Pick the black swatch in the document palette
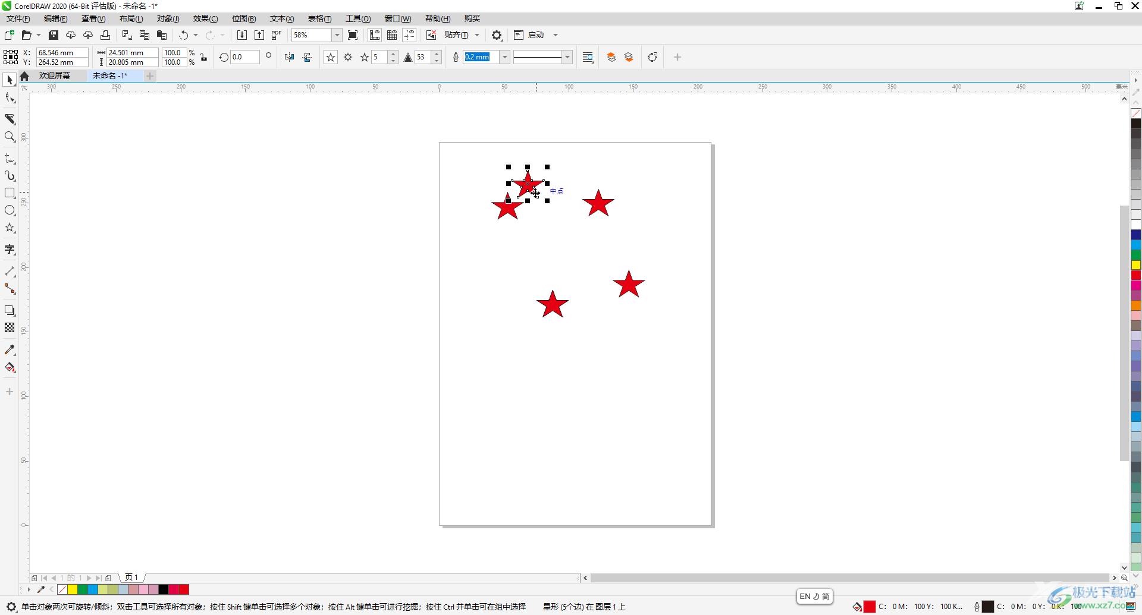The image size is (1142, 615). [164, 589]
